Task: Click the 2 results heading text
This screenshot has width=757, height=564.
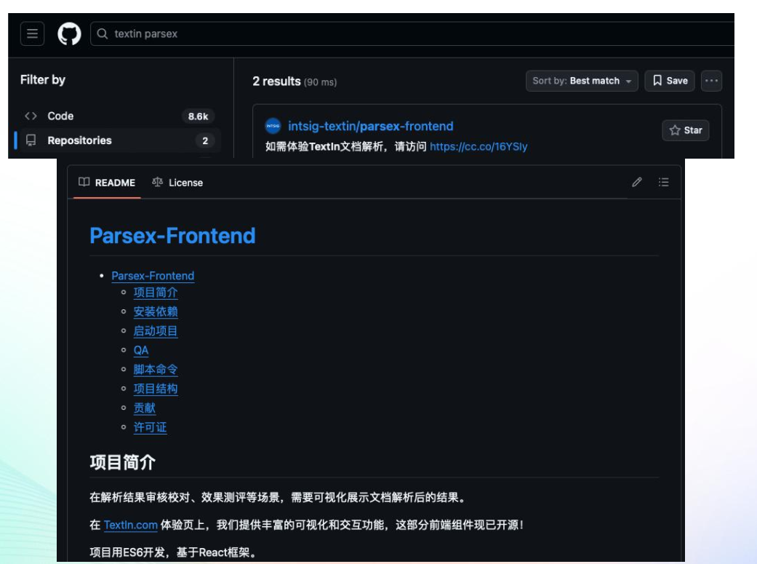Action: (x=276, y=82)
